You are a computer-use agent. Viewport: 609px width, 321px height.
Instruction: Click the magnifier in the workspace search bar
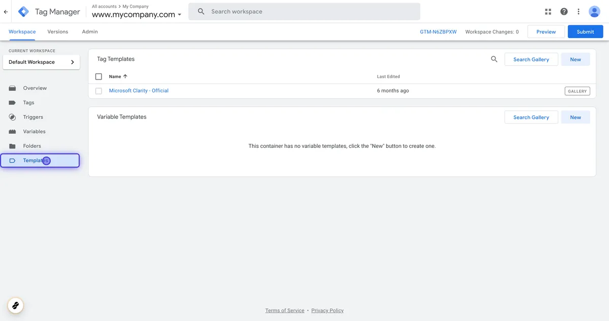click(201, 12)
